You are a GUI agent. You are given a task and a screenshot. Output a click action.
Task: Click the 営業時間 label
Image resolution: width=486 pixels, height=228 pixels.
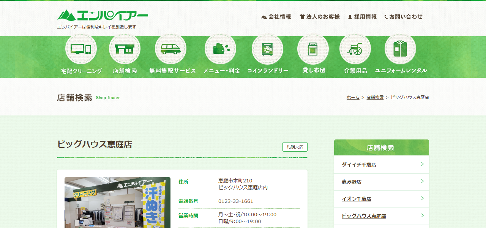pyautogui.click(x=188, y=215)
